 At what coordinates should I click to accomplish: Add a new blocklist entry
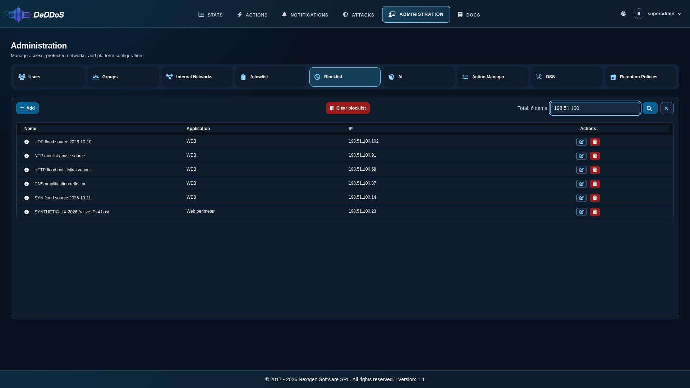point(27,108)
